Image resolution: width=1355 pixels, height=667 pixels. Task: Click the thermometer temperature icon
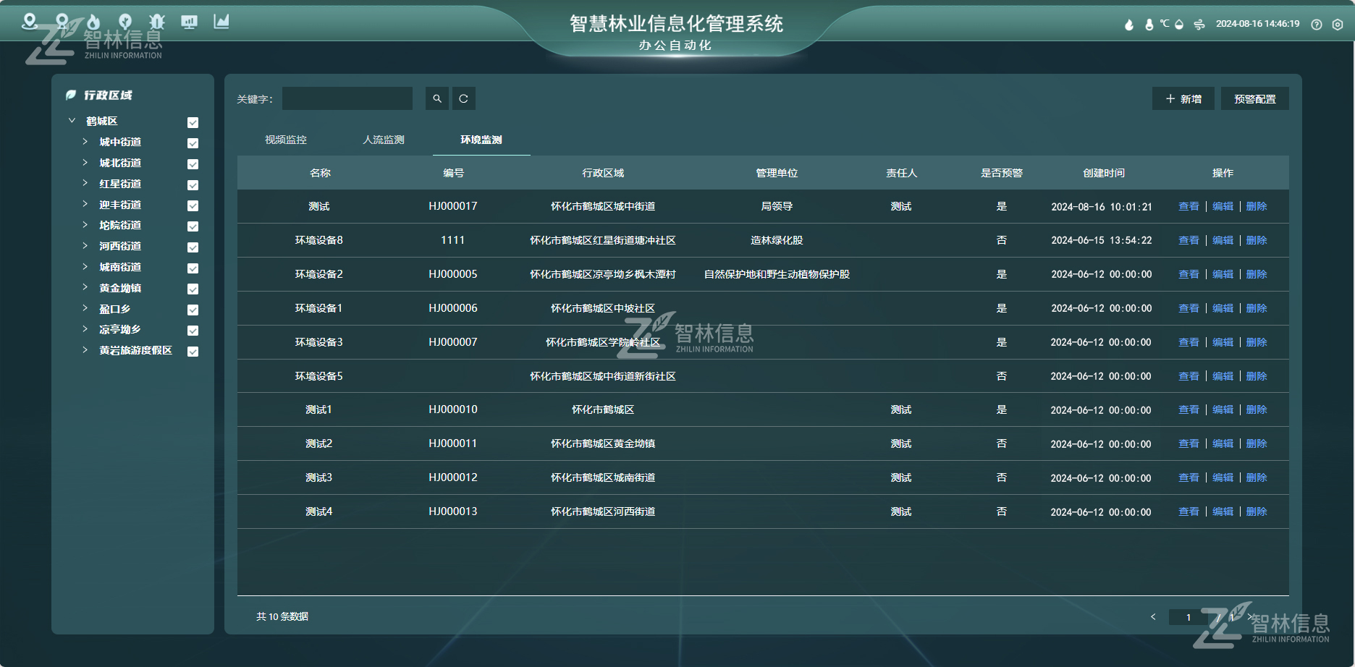(x=1149, y=25)
